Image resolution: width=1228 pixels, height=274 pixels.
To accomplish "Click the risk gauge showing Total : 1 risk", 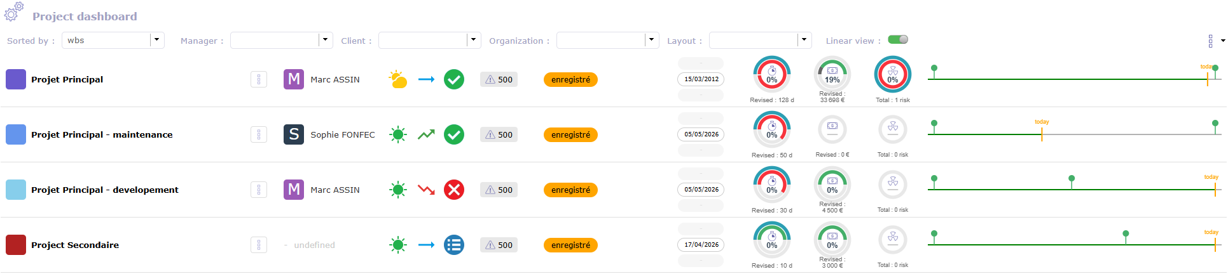I will (893, 75).
